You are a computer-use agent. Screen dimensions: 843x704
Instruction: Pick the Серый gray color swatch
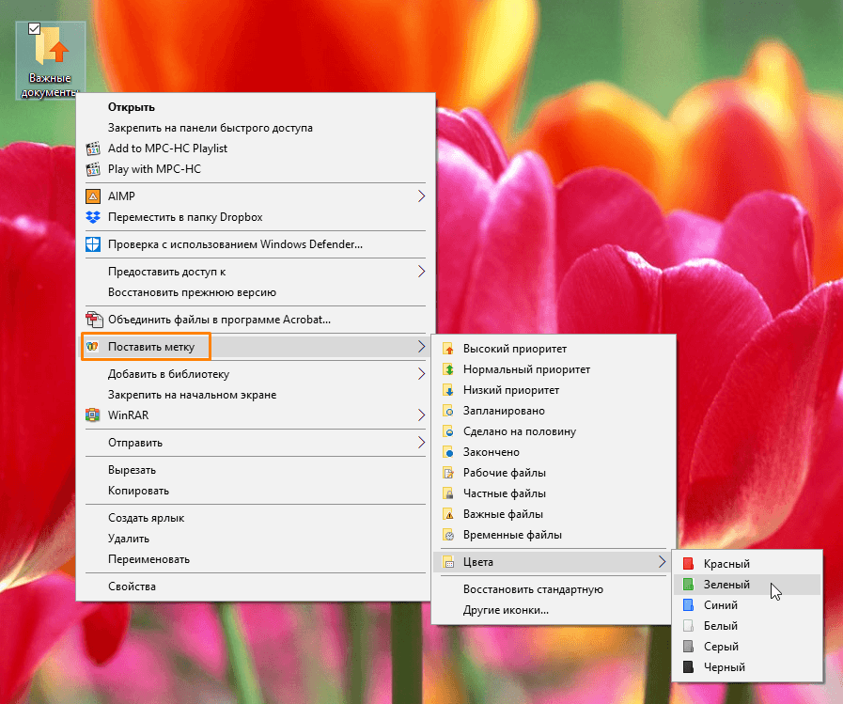(688, 647)
